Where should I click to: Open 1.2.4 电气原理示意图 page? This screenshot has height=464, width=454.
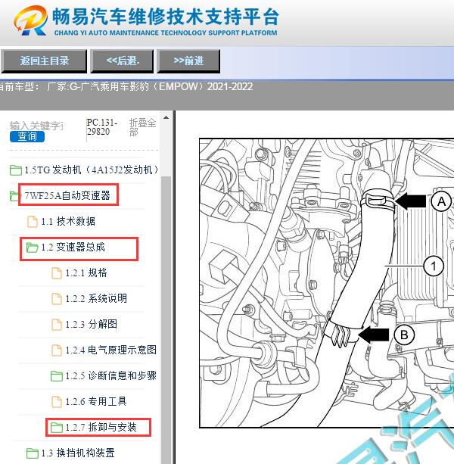point(111,350)
